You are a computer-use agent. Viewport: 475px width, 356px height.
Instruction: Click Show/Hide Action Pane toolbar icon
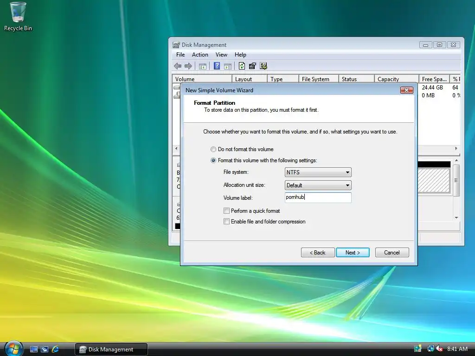[x=228, y=66]
